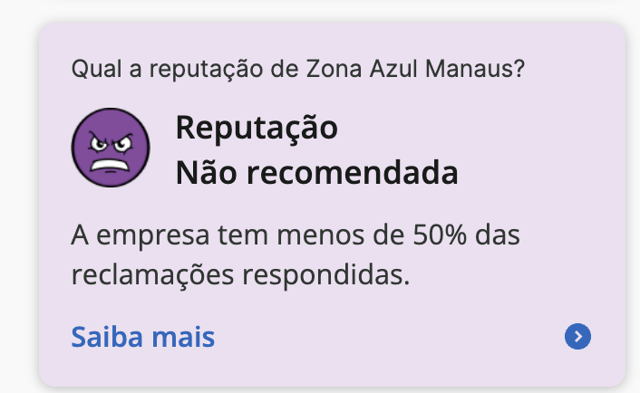Click blank card space left of the chevron

390,338
